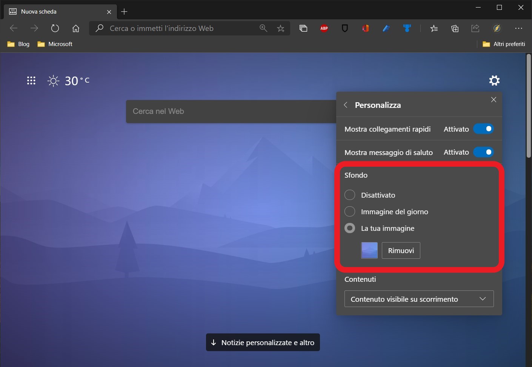Click the 30 °C temperature reading

coord(77,81)
